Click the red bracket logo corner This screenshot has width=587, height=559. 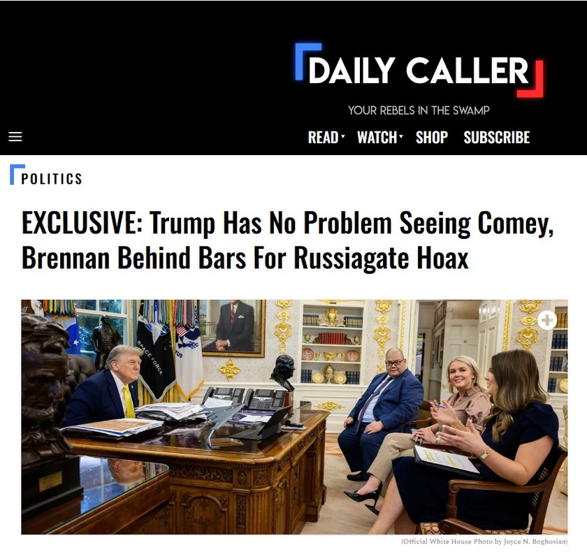pyautogui.click(x=531, y=79)
